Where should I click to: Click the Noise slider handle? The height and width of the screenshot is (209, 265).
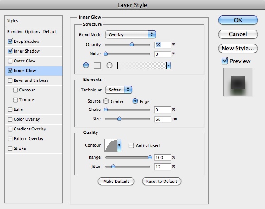click(105, 54)
